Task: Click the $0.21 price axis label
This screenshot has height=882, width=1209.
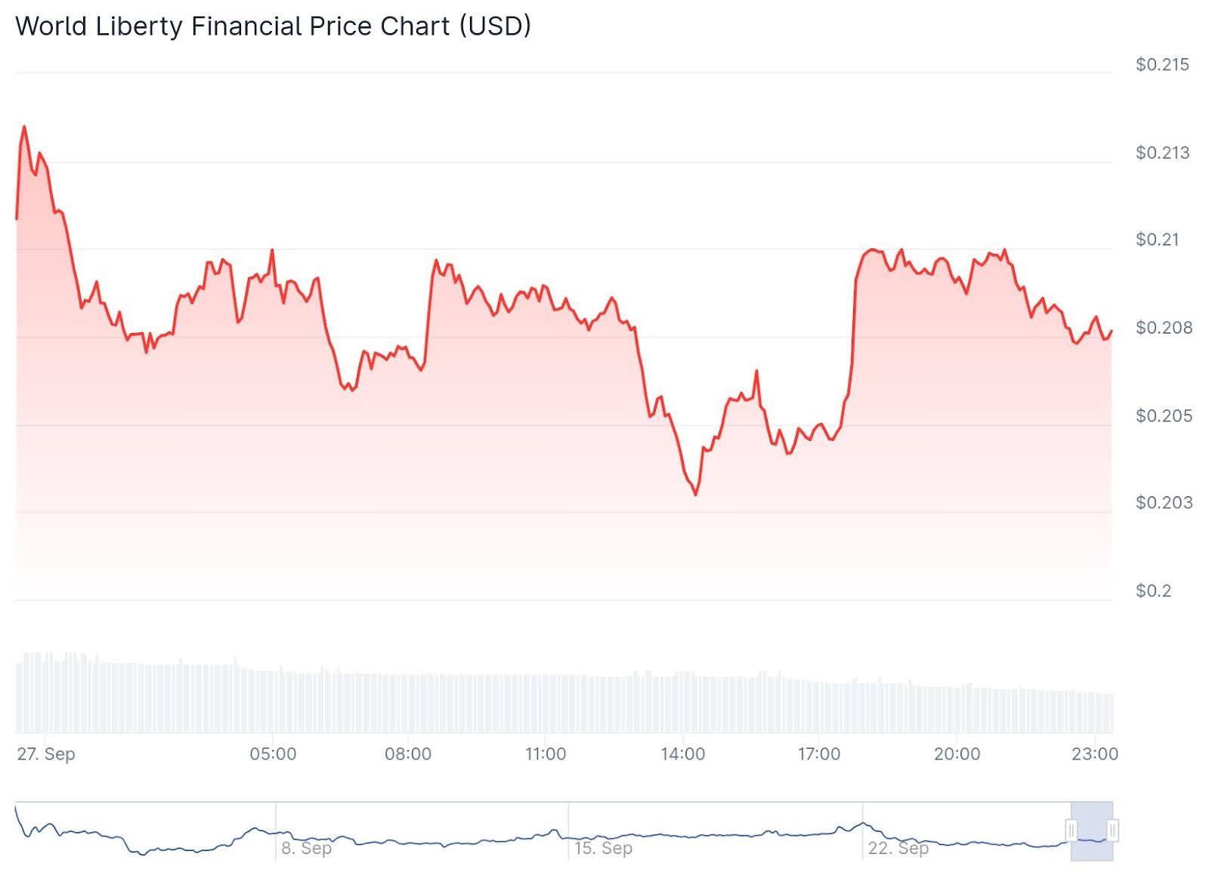Action: [x=1157, y=240]
